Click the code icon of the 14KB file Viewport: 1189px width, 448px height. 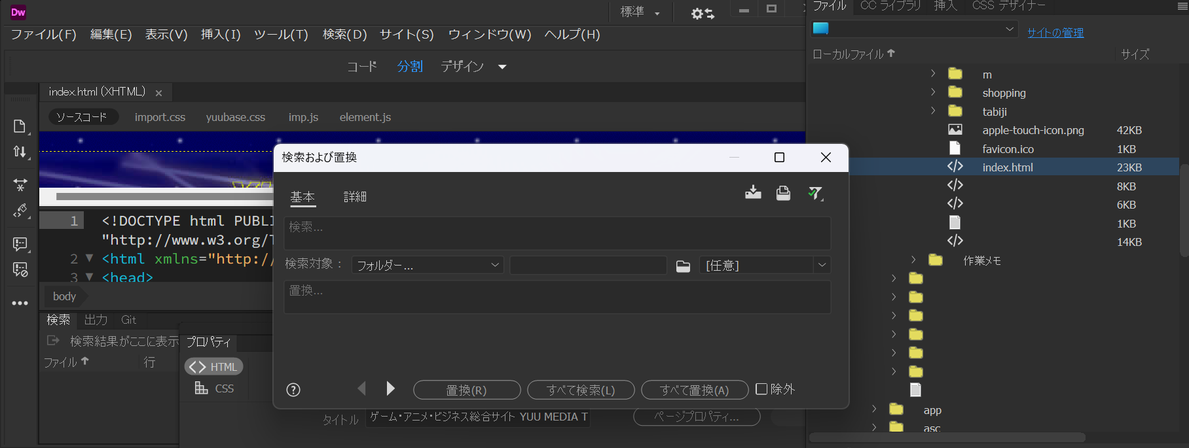click(955, 241)
